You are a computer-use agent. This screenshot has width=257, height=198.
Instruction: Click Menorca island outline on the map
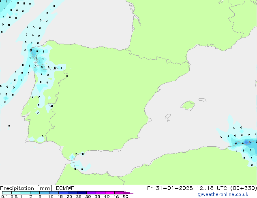pyautogui.click(x=202, y=100)
